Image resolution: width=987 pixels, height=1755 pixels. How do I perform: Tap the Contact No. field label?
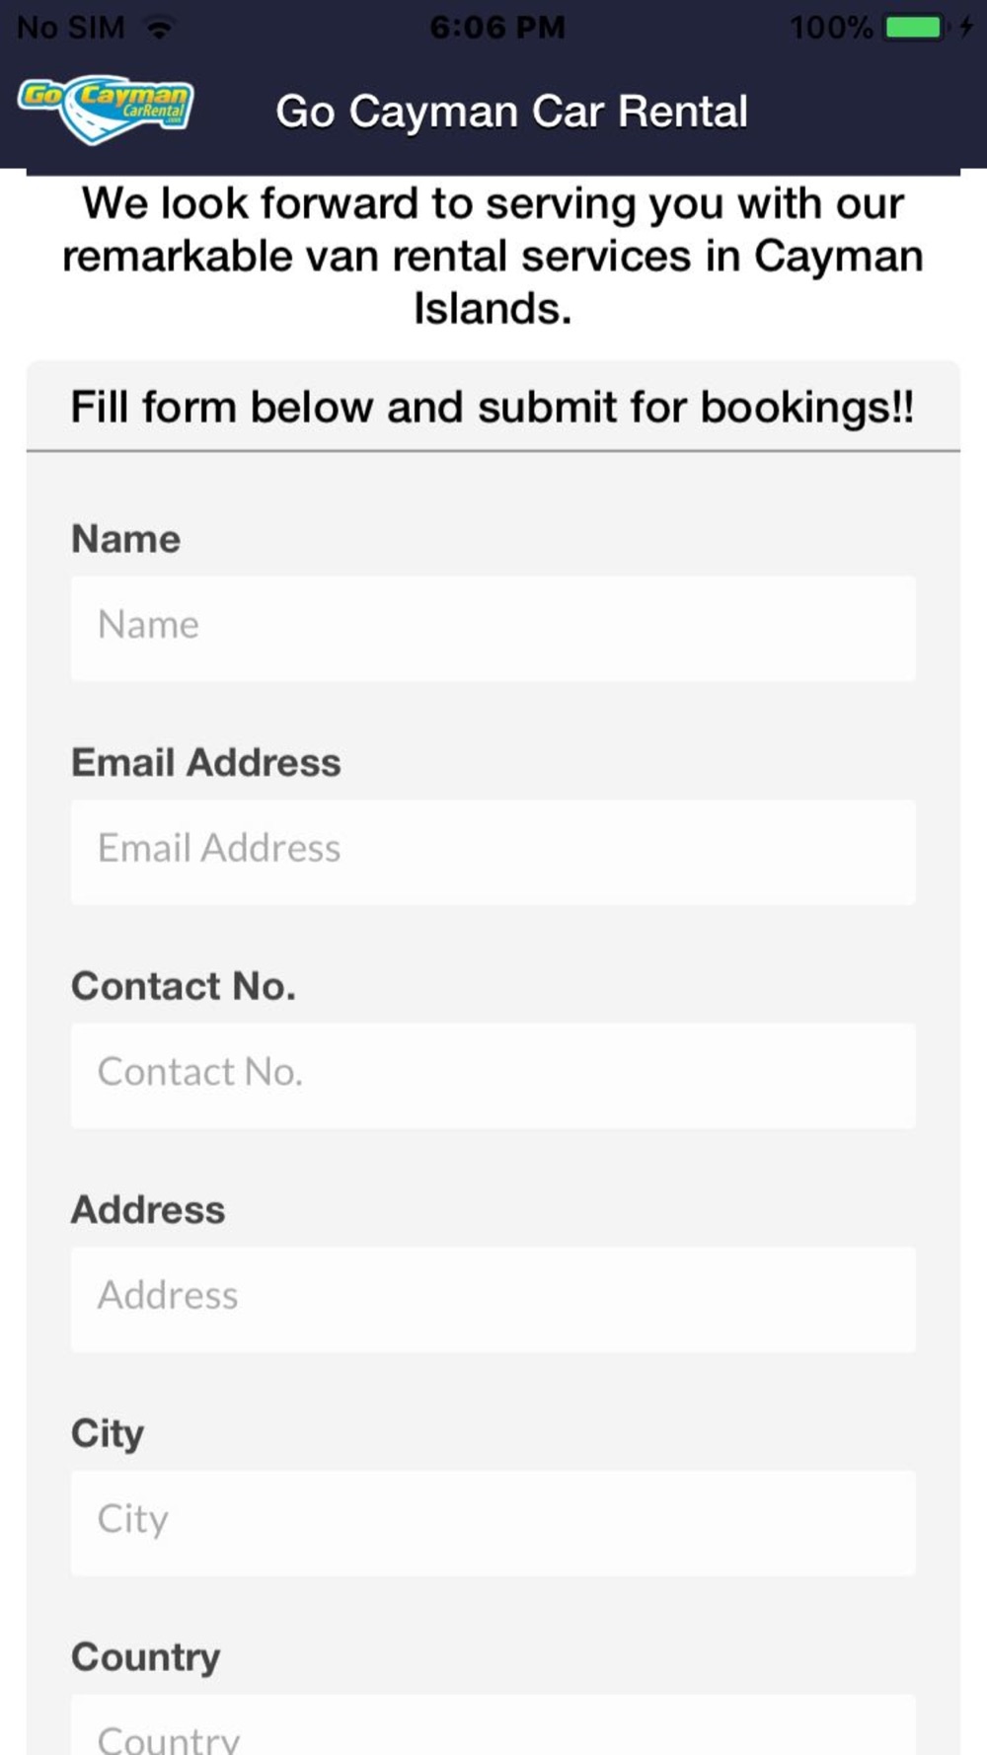pos(184,986)
